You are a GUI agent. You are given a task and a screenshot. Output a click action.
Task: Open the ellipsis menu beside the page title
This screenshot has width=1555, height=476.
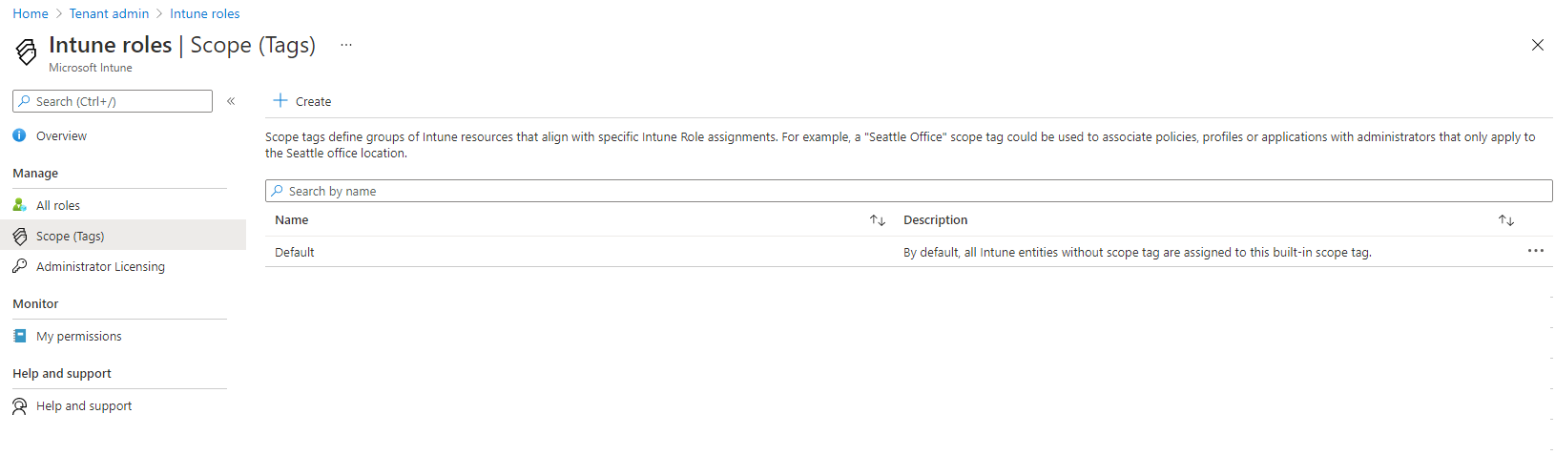[x=346, y=45]
